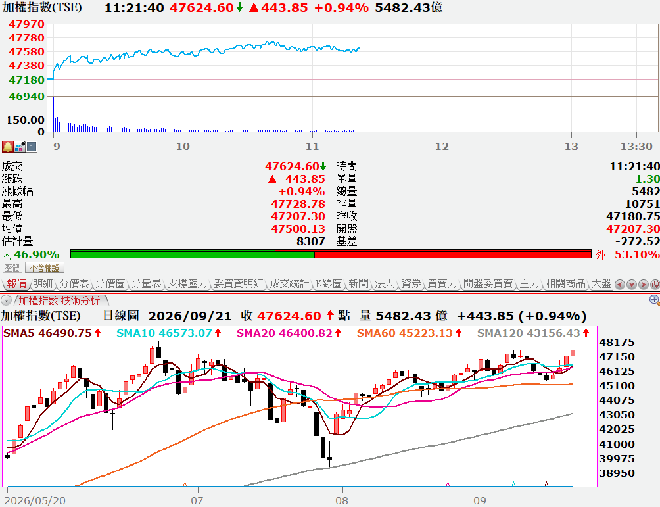The width and height of the screenshot is (660, 507).
Task: Open the tab list down-arrow button
Action: (x=631, y=285)
